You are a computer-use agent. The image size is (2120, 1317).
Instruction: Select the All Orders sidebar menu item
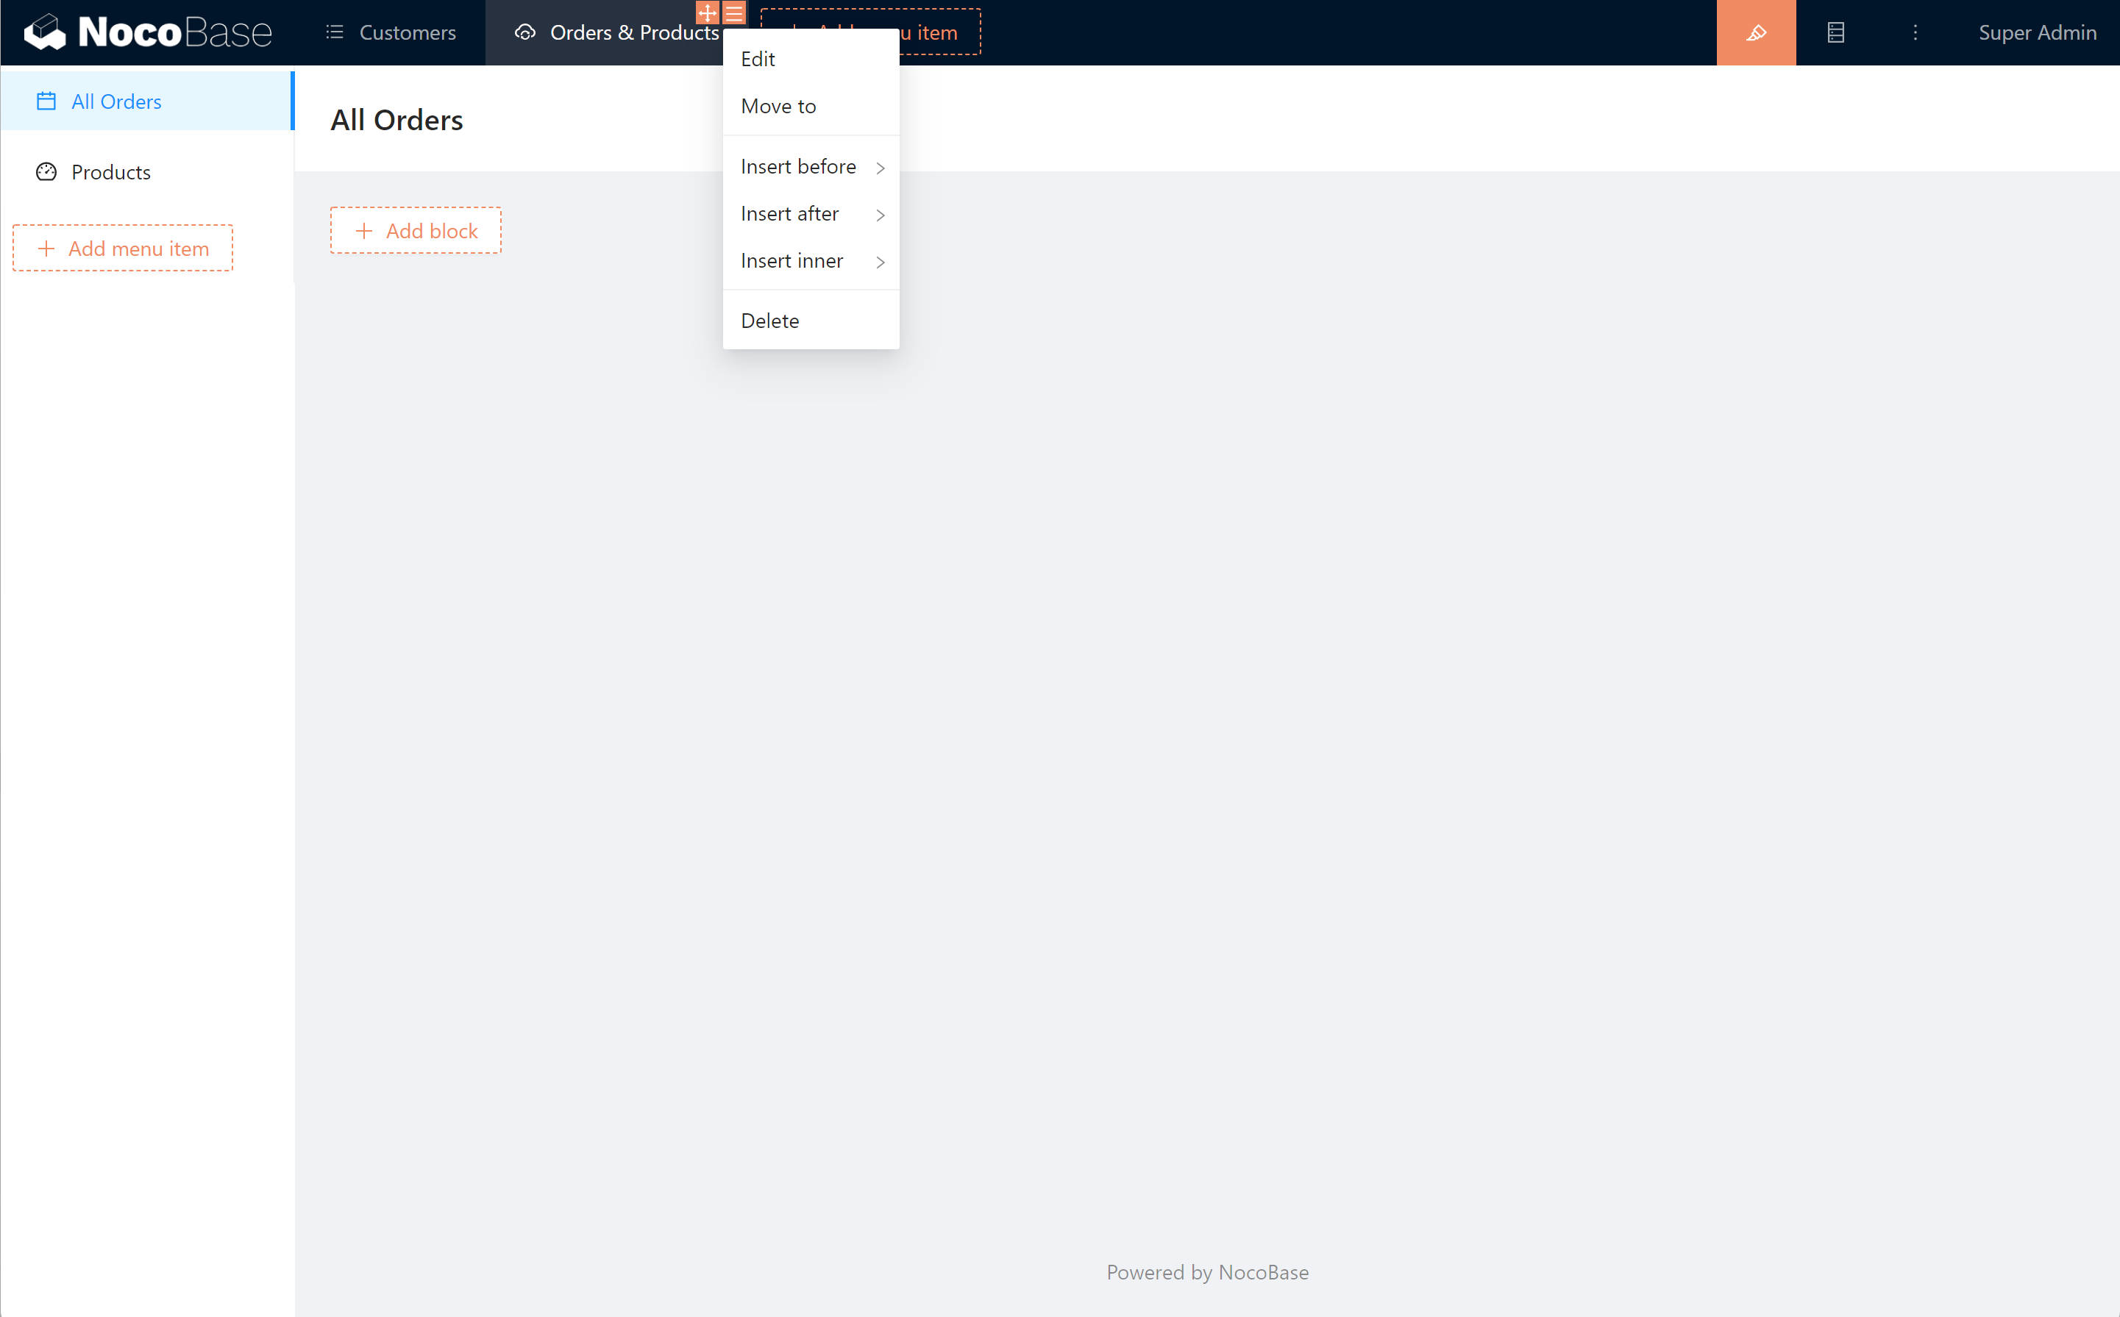(x=115, y=100)
